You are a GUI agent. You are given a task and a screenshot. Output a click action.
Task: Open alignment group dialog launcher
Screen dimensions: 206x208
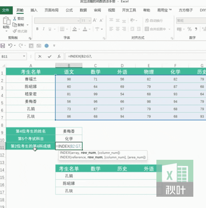[172, 38]
